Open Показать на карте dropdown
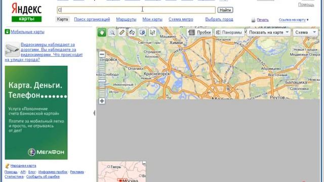The image size is (324, 182). coord(269,32)
